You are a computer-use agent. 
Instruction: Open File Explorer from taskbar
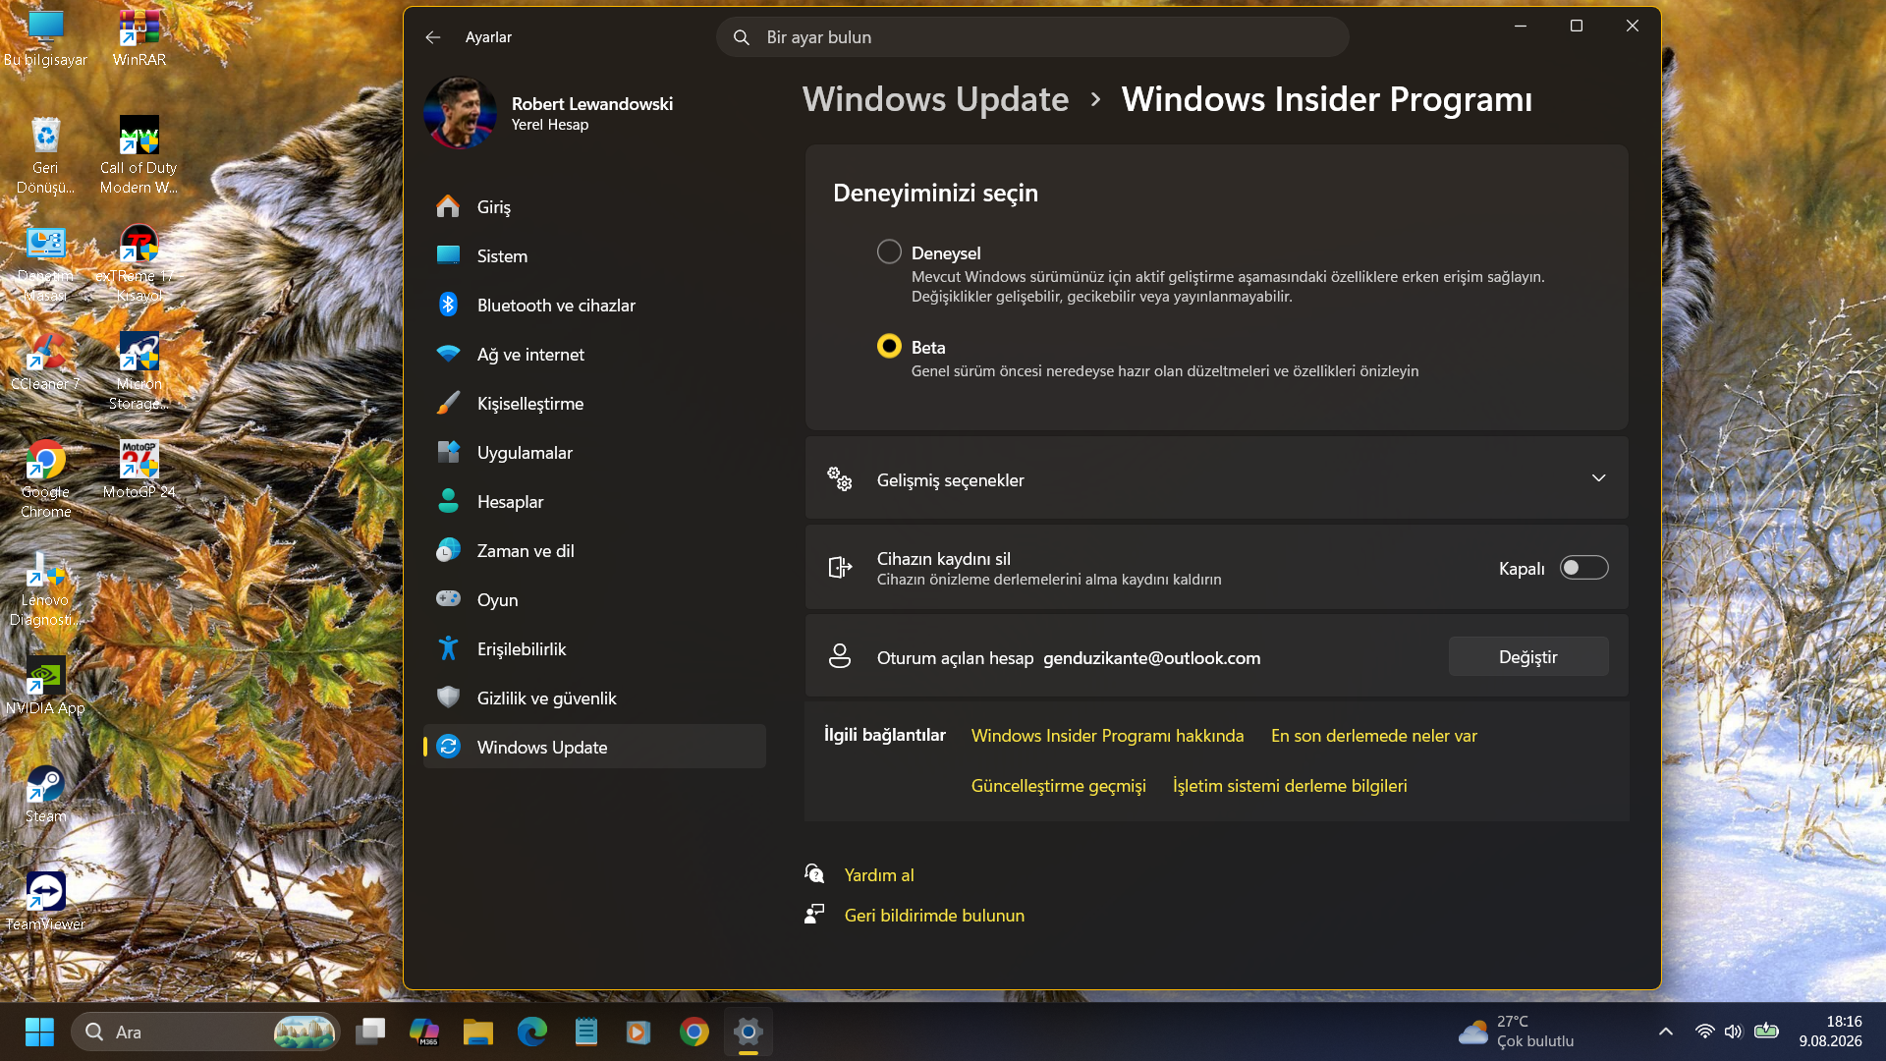point(478,1032)
